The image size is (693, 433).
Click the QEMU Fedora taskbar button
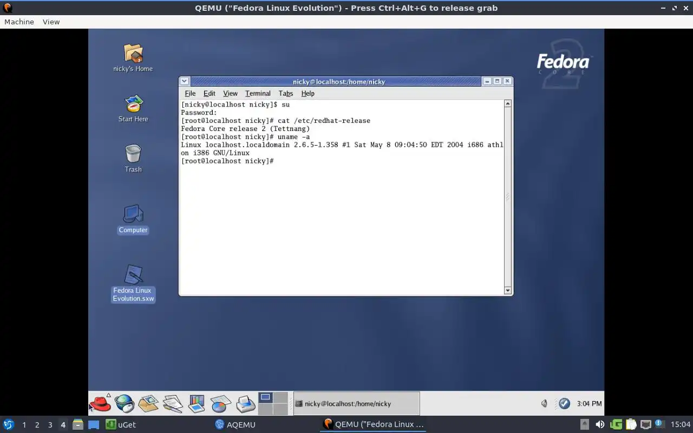[x=373, y=424]
